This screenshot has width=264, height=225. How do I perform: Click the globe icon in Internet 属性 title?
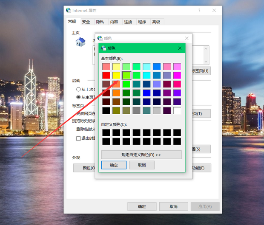(69, 11)
